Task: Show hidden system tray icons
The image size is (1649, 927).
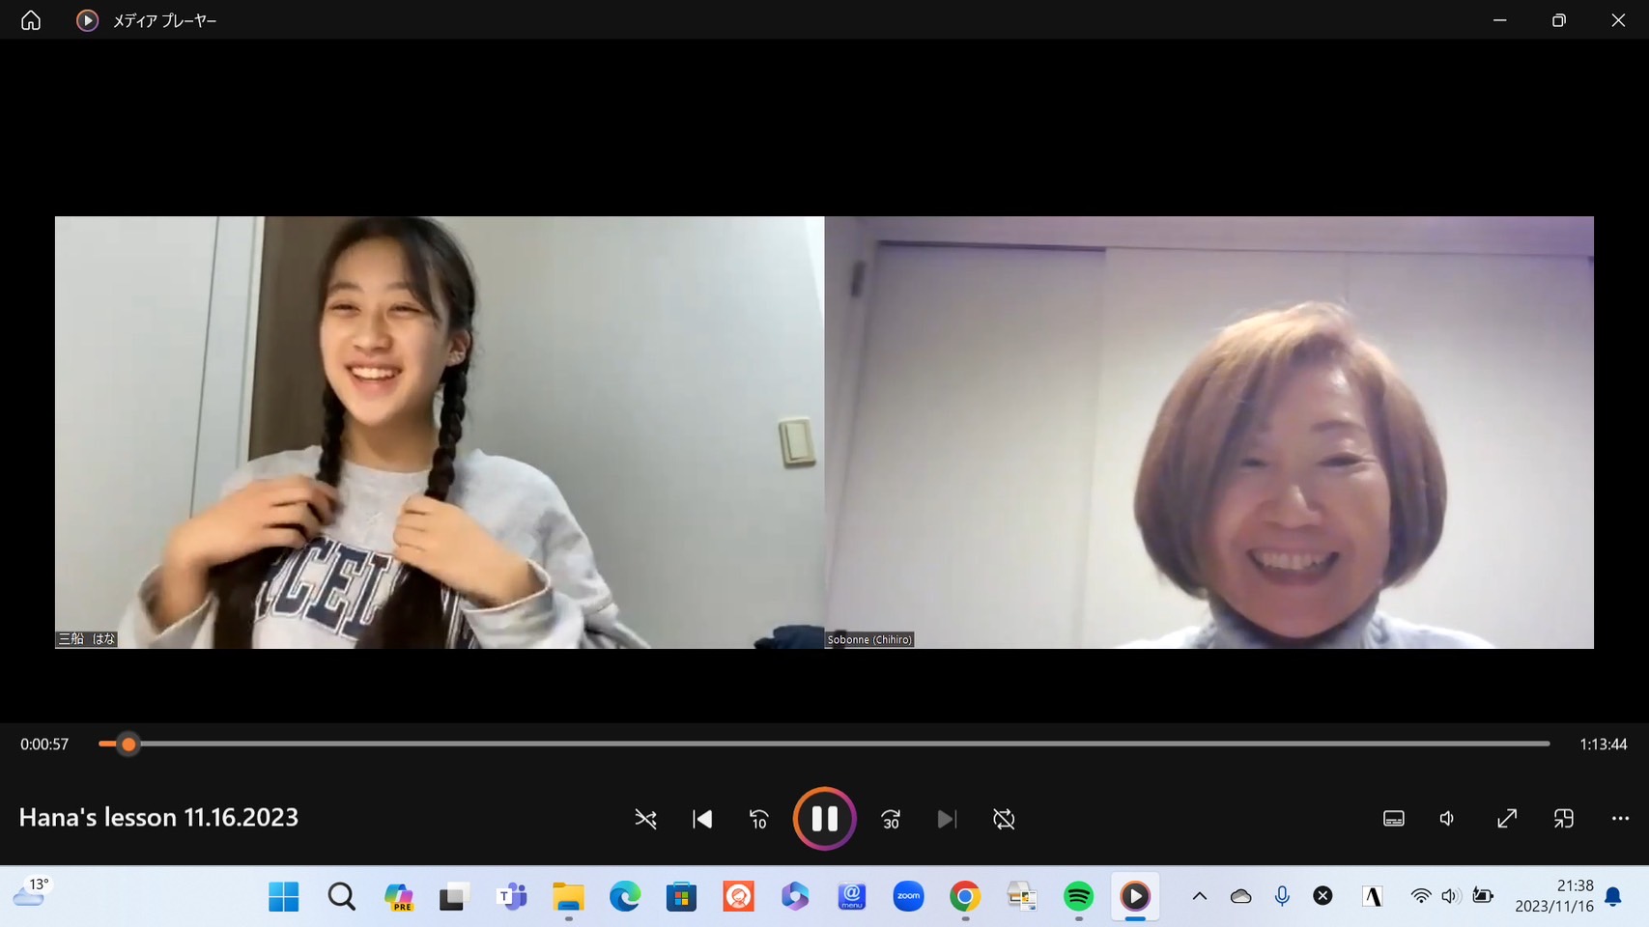Action: (x=1199, y=896)
